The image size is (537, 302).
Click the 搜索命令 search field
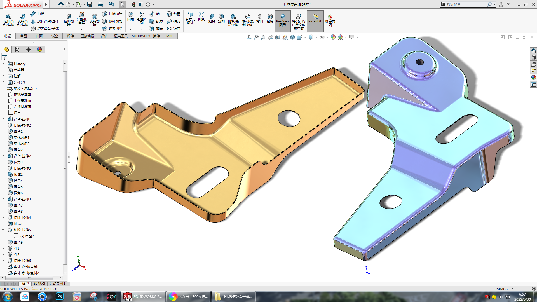click(x=466, y=4)
